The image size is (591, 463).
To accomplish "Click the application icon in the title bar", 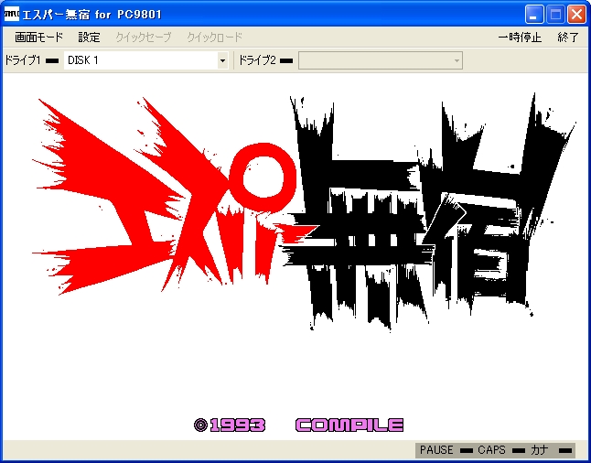I will [12, 15].
